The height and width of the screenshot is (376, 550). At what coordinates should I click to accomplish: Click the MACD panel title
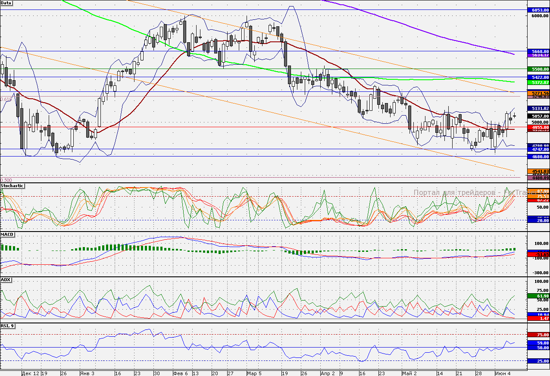(8, 235)
